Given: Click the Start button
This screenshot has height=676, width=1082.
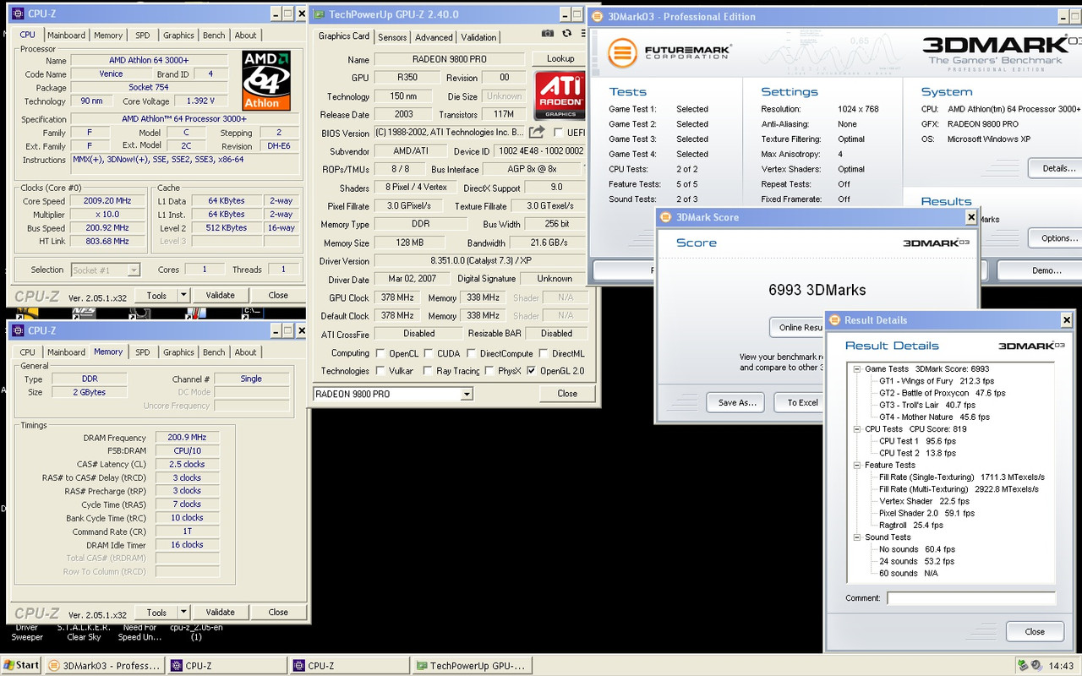Looking at the screenshot, I should coord(21,665).
